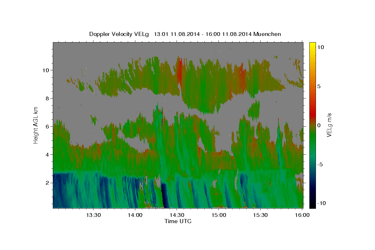The width and height of the screenshot is (375, 250).
Task: Click the colorbar '0' tick label
Action: click(x=318, y=125)
